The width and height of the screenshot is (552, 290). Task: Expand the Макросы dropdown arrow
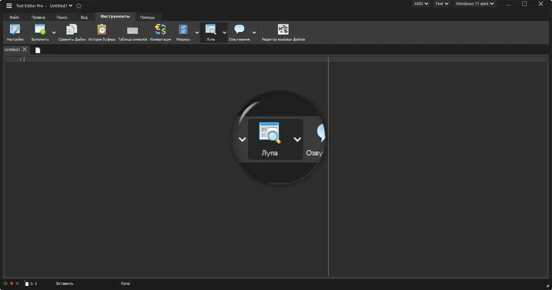(x=197, y=33)
